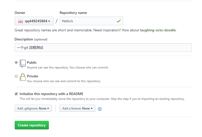Select the Public radio button
Screen dimensions: 202x137
(x=16, y=62)
